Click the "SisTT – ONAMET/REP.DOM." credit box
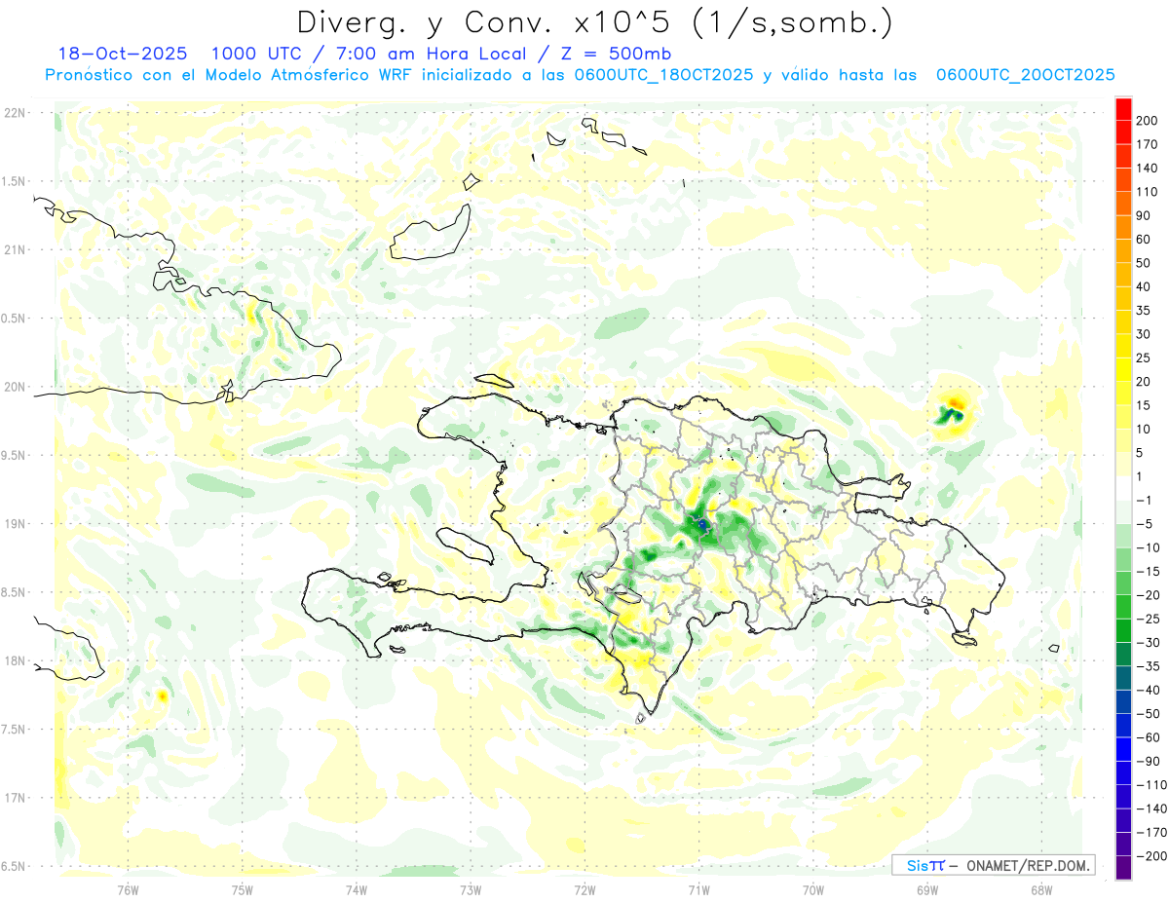The height and width of the screenshot is (903, 1169). point(994,865)
